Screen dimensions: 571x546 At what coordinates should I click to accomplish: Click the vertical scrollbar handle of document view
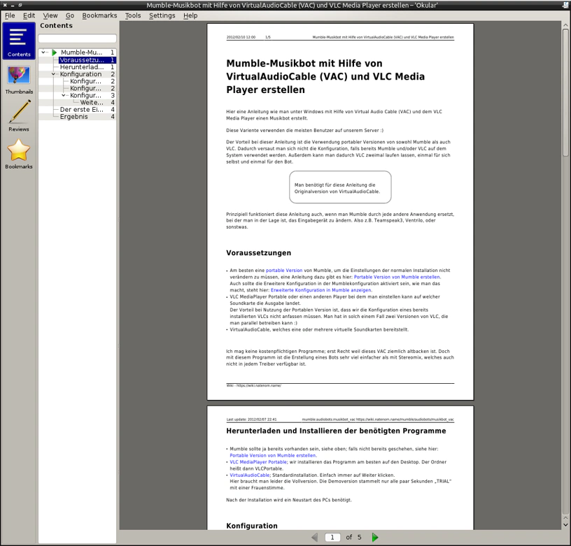[565, 93]
